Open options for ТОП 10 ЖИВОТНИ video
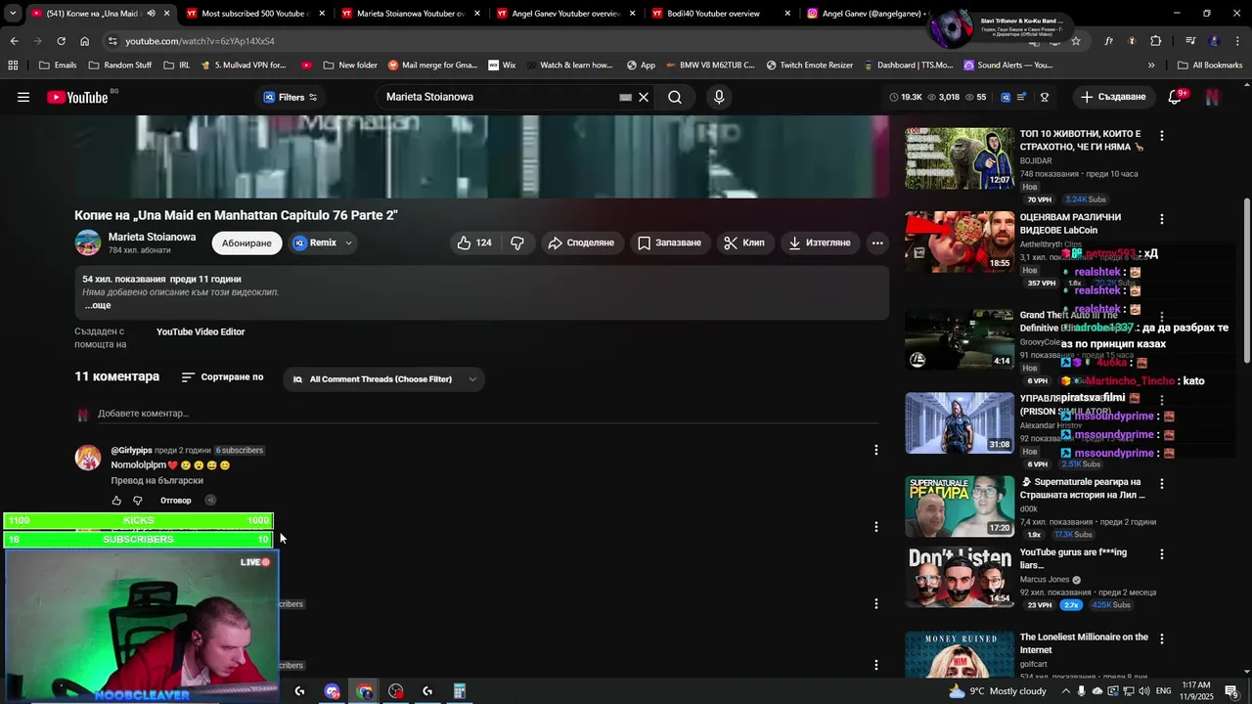The width and height of the screenshot is (1252, 704). (x=1161, y=136)
